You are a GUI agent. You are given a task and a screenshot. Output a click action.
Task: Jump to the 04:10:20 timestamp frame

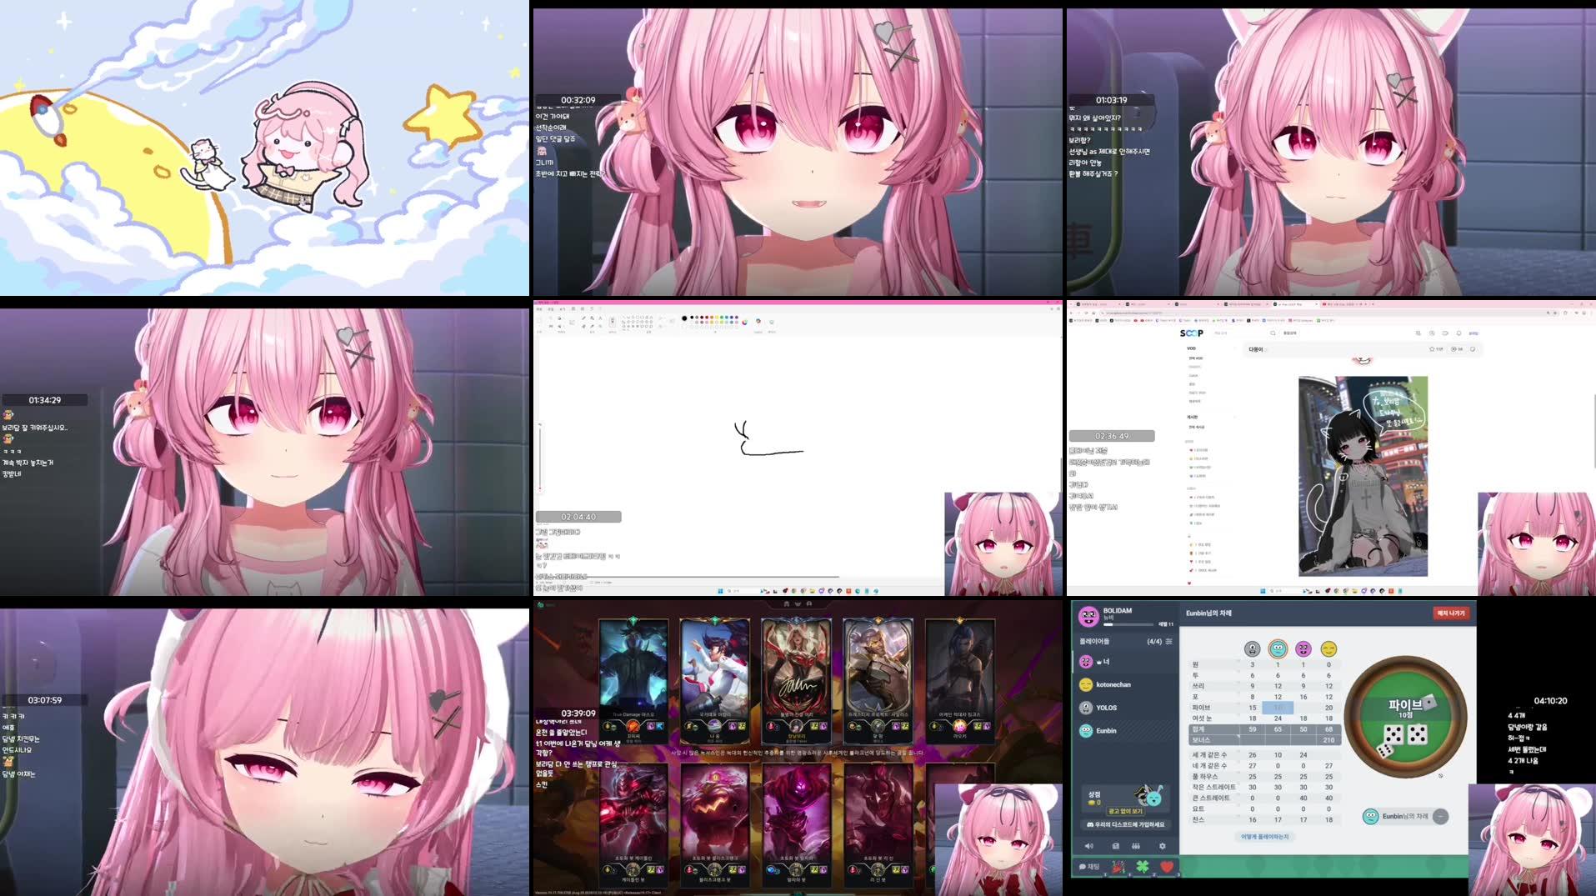click(x=1331, y=748)
